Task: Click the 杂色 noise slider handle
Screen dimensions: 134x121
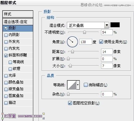Action: pyautogui.click(x=68, y=94)
